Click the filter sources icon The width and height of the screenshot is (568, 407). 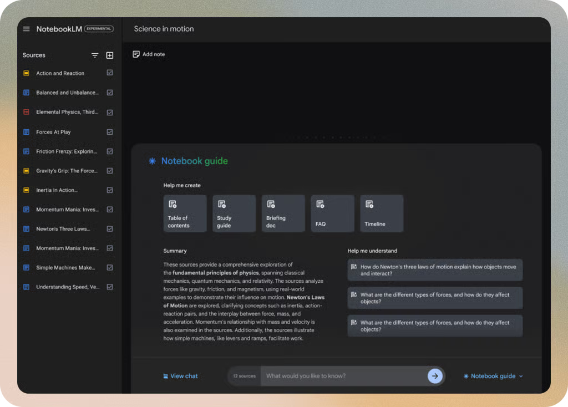[95, 55]
